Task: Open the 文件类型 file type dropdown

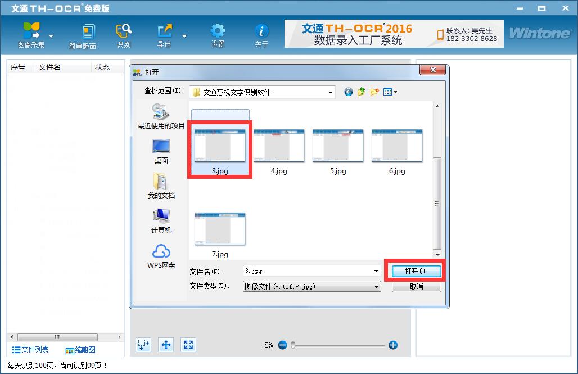Action: (x=376, y=286)
